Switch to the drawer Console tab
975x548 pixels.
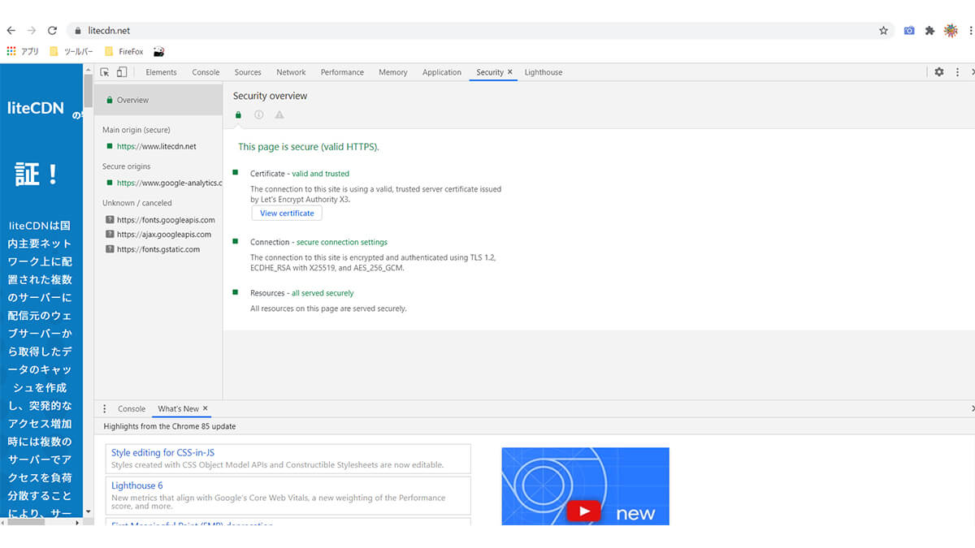tap(132, 408)
